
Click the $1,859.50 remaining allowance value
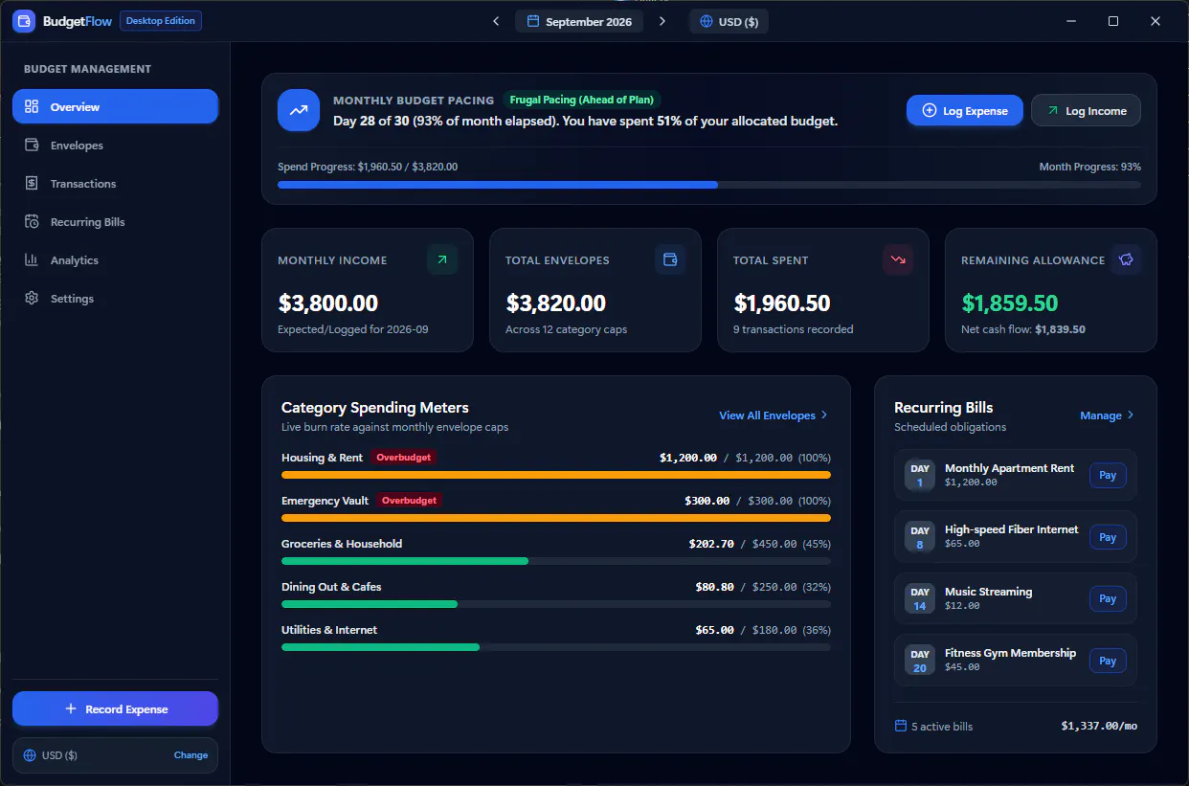point(1010,303)
